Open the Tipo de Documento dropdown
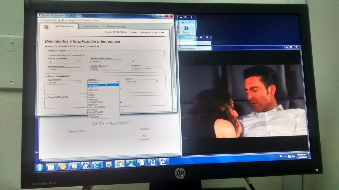 pos(64,61)
